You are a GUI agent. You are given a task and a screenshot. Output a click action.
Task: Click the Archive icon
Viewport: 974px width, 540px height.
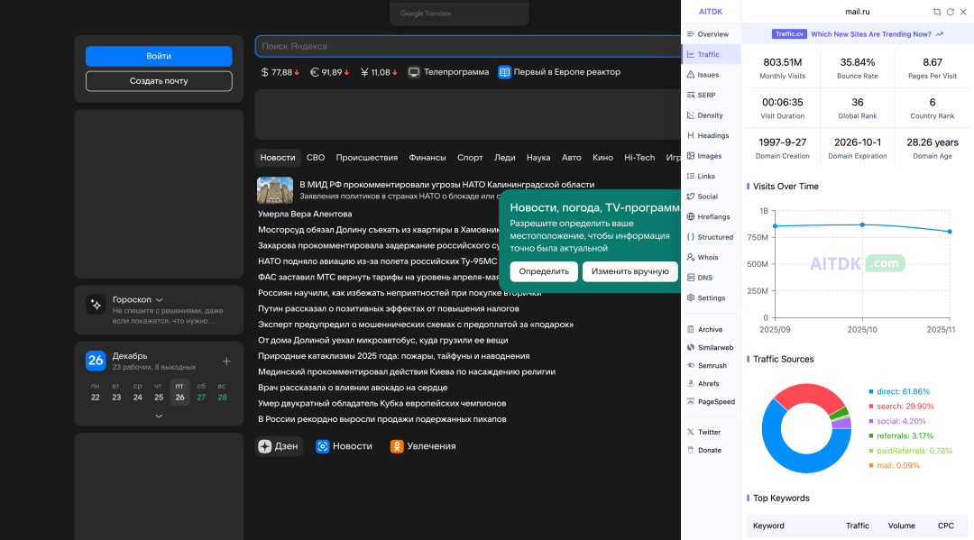tap(691, 330)
